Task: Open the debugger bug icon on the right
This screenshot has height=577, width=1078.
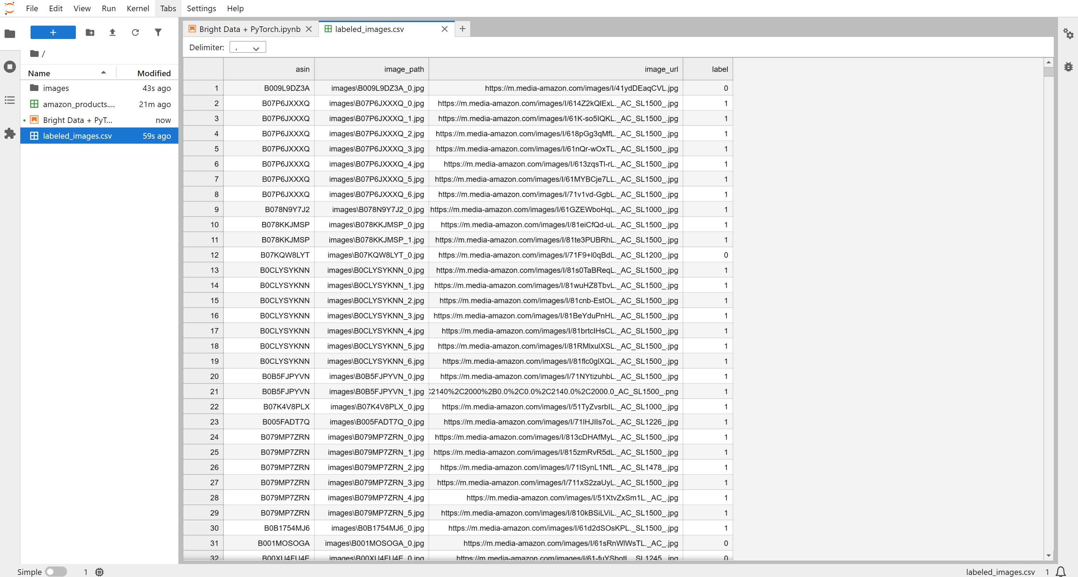Action: 1069,66
